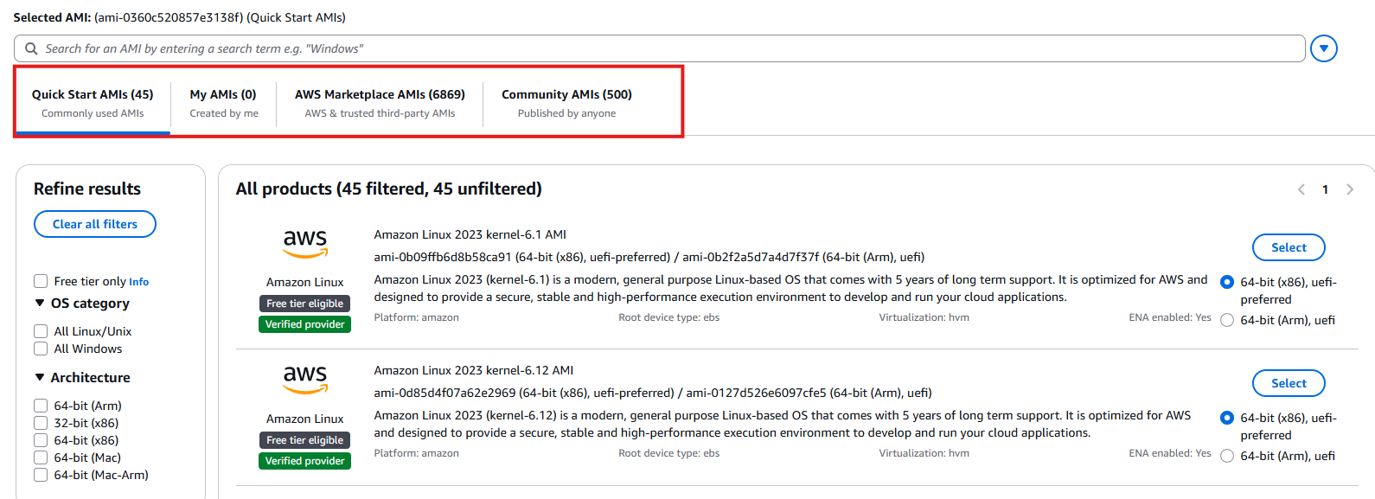Check 64-bit (Mac) architecture filter
Viewport: 1375px width, 499px height.
coord(41,457)
